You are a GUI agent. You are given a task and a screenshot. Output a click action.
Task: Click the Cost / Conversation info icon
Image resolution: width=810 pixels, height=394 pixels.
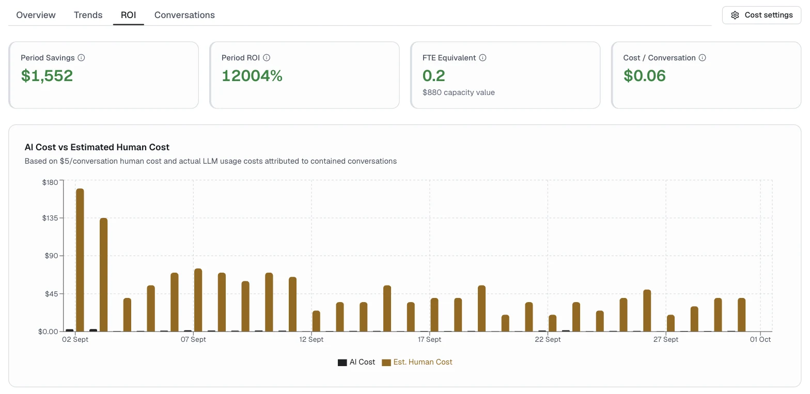coord(702,58)
